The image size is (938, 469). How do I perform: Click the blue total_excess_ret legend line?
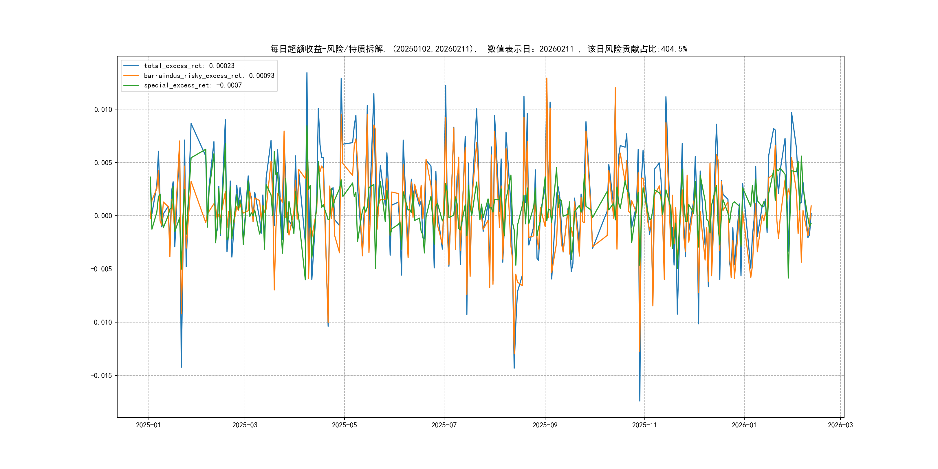point(131,66)
